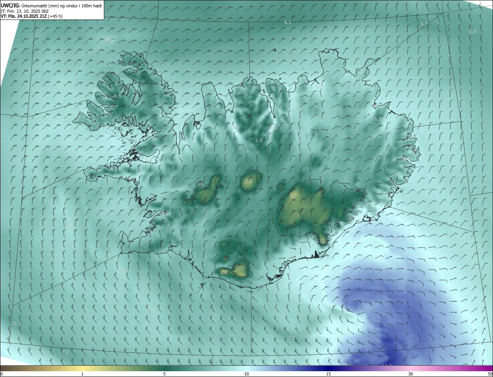Click the 'VT: Fös. 24.10.2025 21Z (+45 h)' line
The image size is (493, 377).
point(32,16)
